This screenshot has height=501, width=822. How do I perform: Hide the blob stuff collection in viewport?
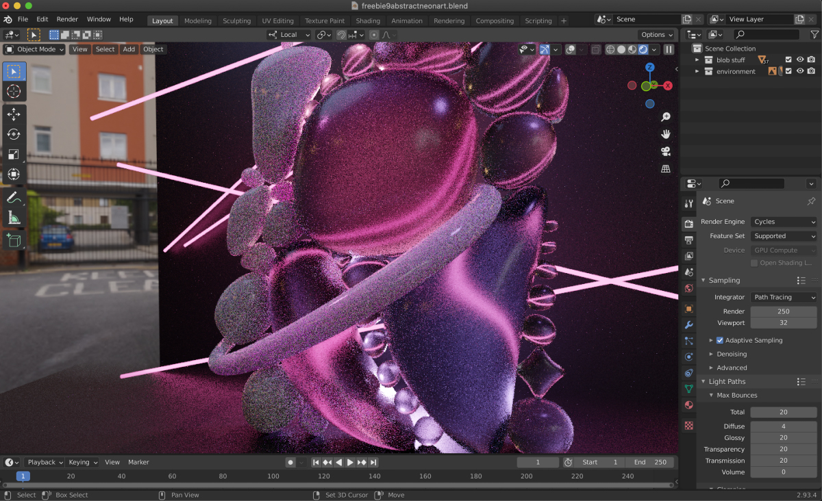click(800, 60)
